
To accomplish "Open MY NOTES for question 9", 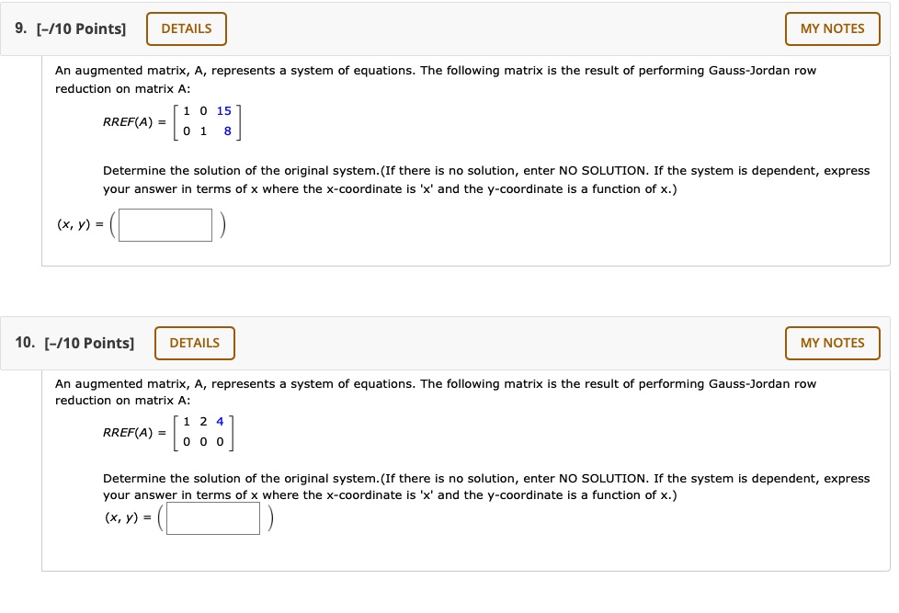I will click(832, 28).
